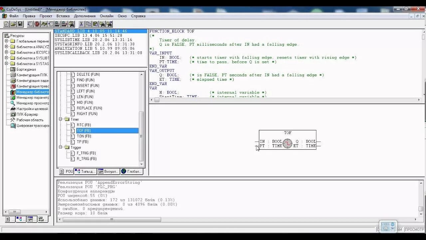The width and height of the screenshot is (426, 240).
Task: Click the Paste clipboard icon
Action: tap(95, 24)
